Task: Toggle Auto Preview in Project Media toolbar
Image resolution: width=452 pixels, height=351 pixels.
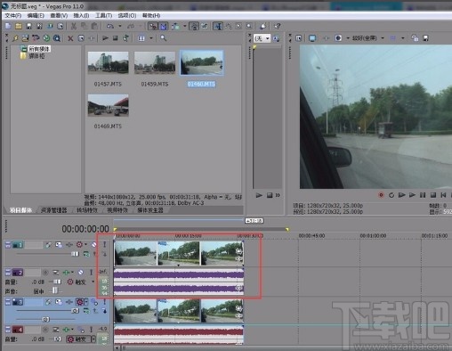Action: point(125,38)
